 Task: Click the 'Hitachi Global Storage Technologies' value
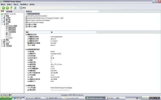(x=61, y=88)
